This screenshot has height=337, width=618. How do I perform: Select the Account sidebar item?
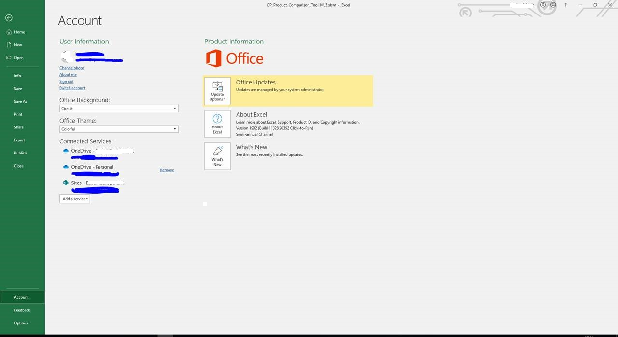(x=22, y=297)
